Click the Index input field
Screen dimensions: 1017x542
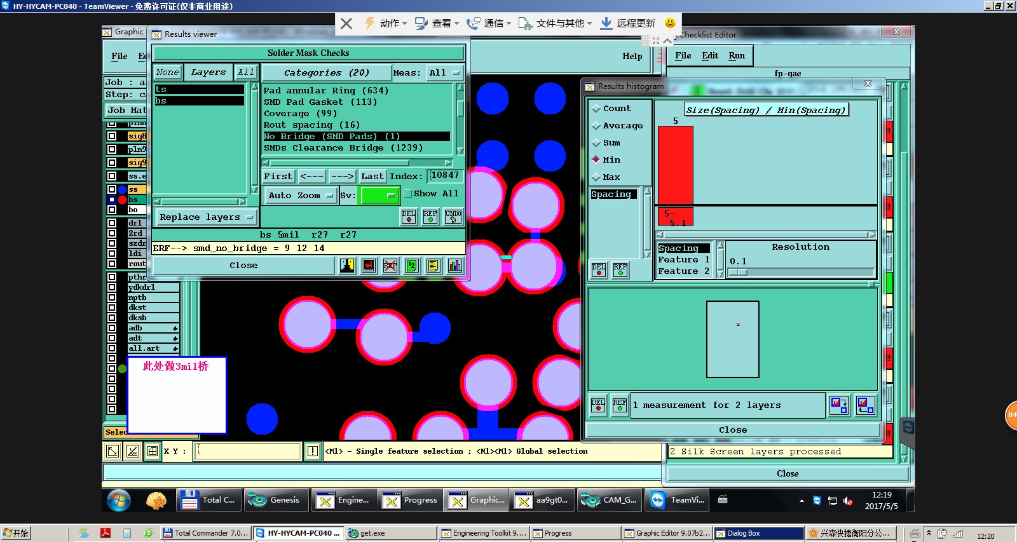tap(444, 176)
